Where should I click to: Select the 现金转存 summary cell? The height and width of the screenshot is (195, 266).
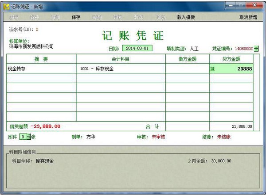click(x=42, y=69)
